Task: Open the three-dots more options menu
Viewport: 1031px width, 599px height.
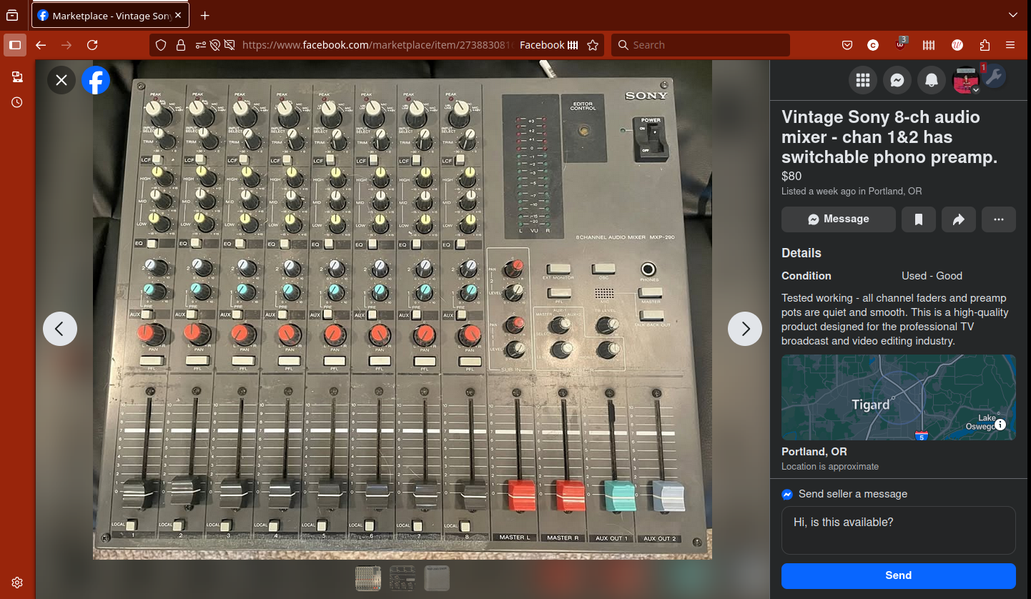Action: click(999, 219)
